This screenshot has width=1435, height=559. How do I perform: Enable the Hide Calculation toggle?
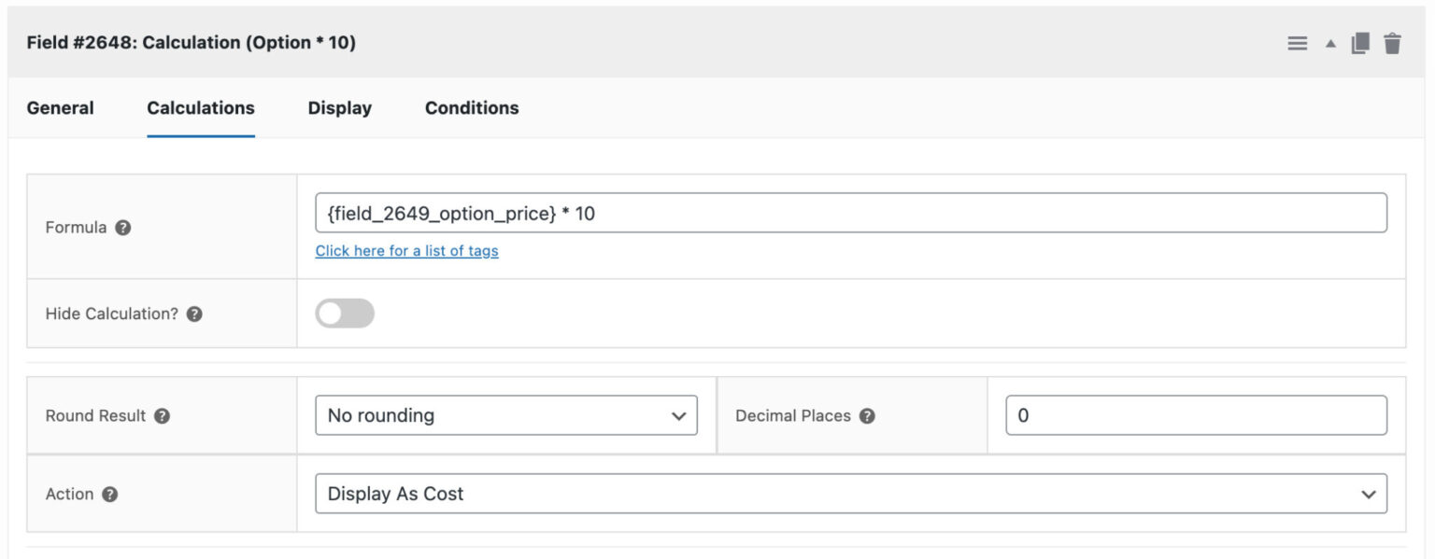click(x=345, y=314)
